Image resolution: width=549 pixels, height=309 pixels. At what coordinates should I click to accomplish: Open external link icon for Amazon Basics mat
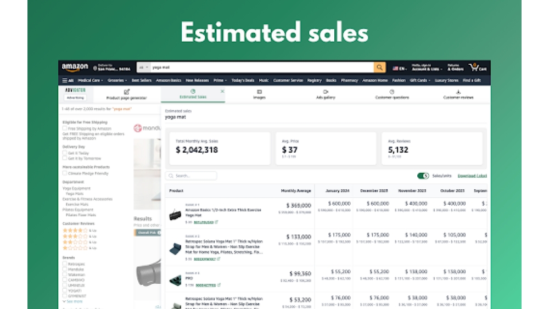tap(217, 222)
